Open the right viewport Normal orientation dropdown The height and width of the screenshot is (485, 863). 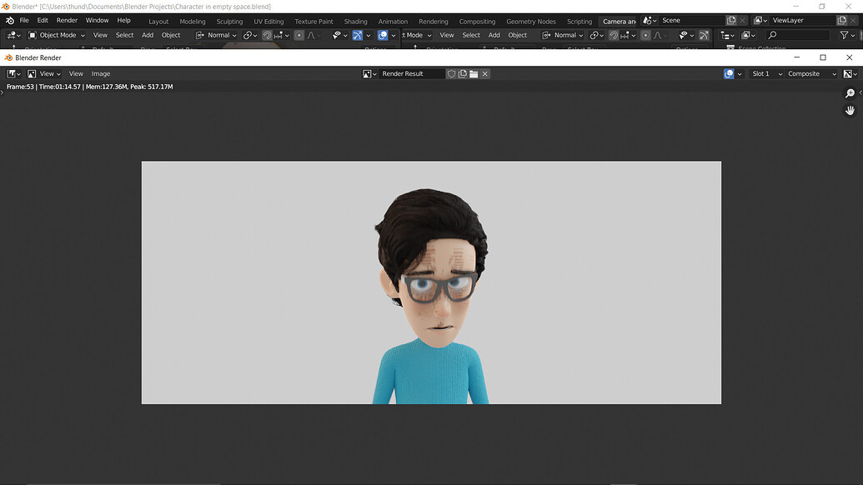click(x=563, y=35)
